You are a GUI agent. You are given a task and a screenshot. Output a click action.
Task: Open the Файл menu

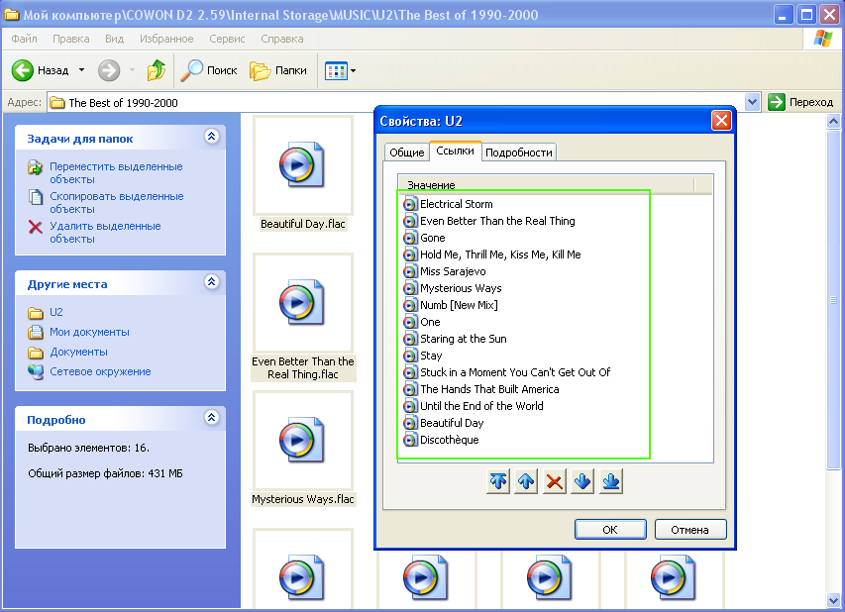coord(24,39)
